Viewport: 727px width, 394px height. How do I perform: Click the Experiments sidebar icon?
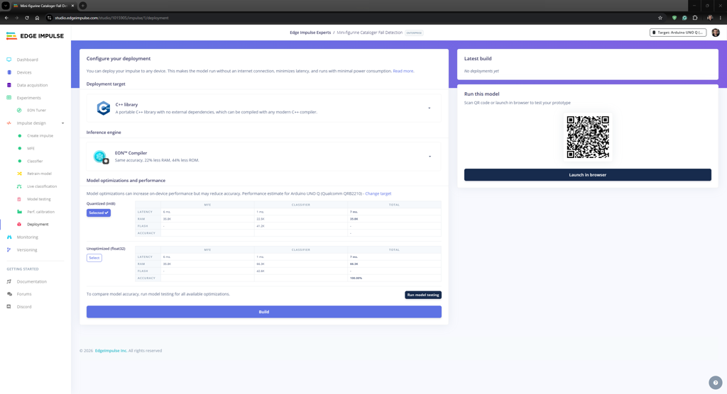(9, 98)
